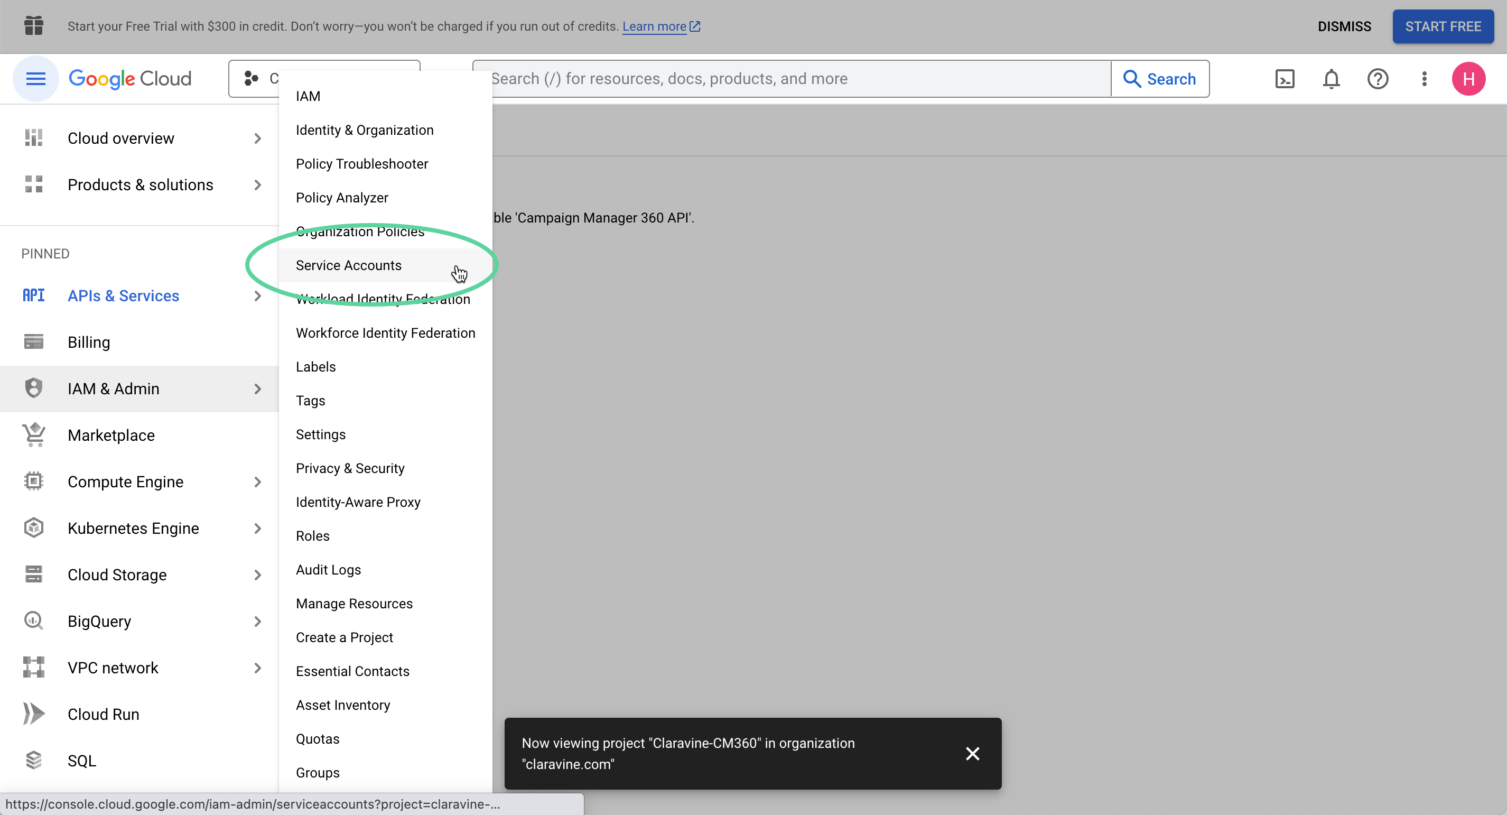Open Roles in IAM submenu

coord(386,536)
